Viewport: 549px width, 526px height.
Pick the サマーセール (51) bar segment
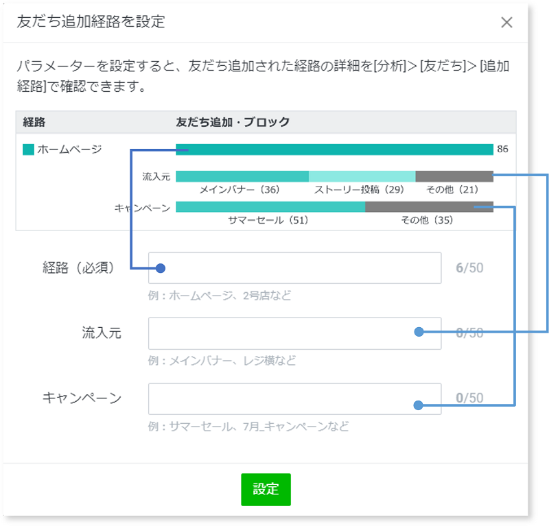(x=270, y=206)
